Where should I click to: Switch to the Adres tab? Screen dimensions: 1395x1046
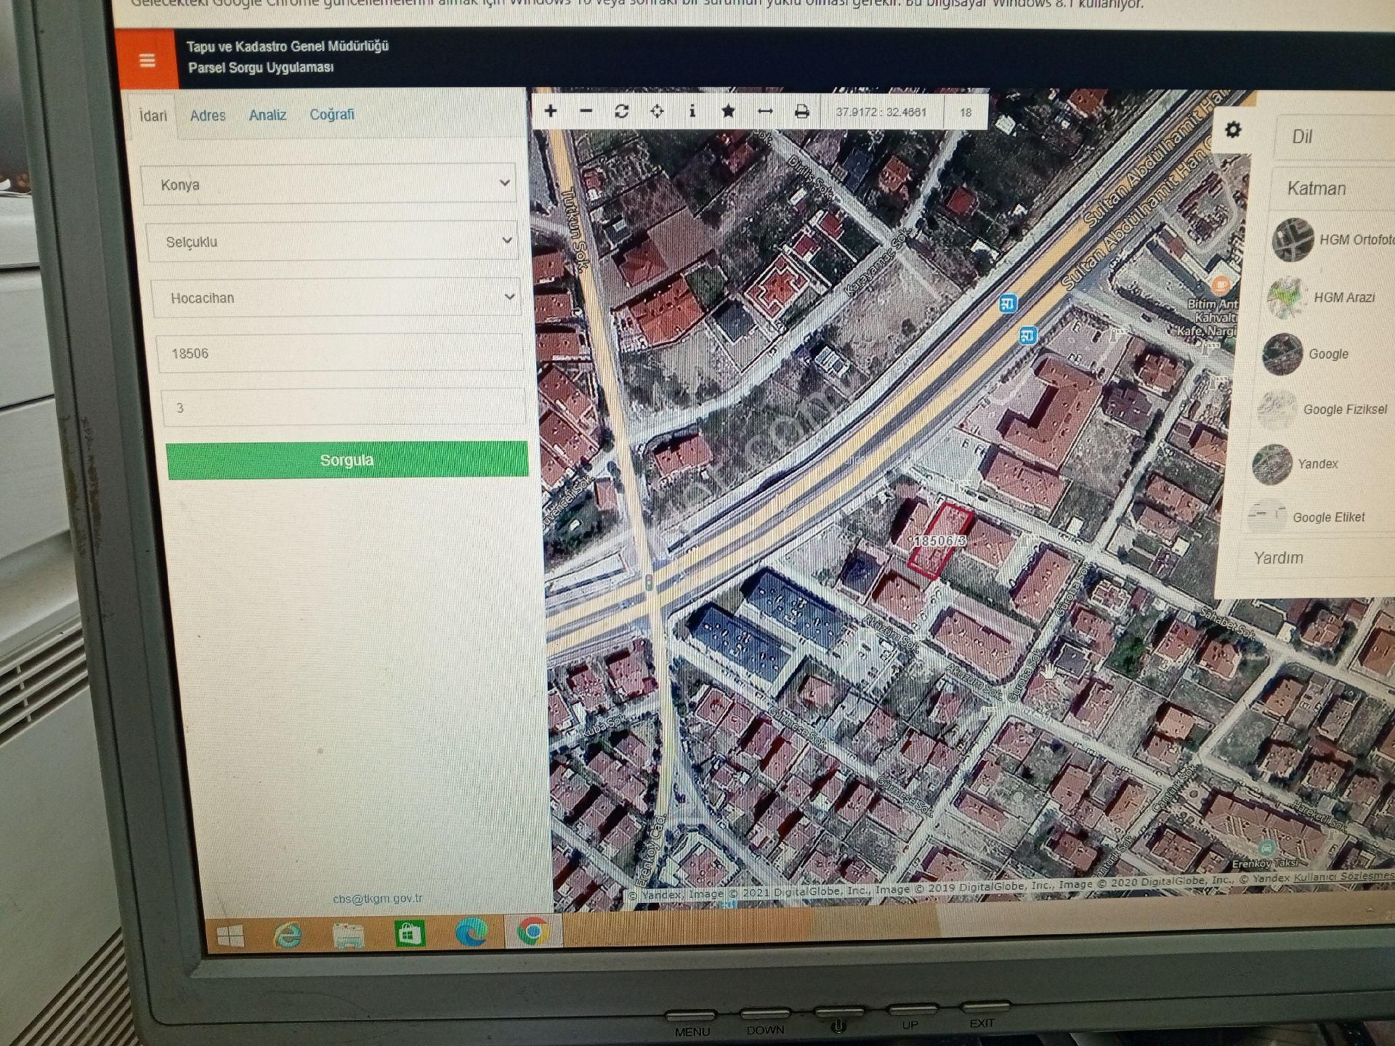point(208,115)
